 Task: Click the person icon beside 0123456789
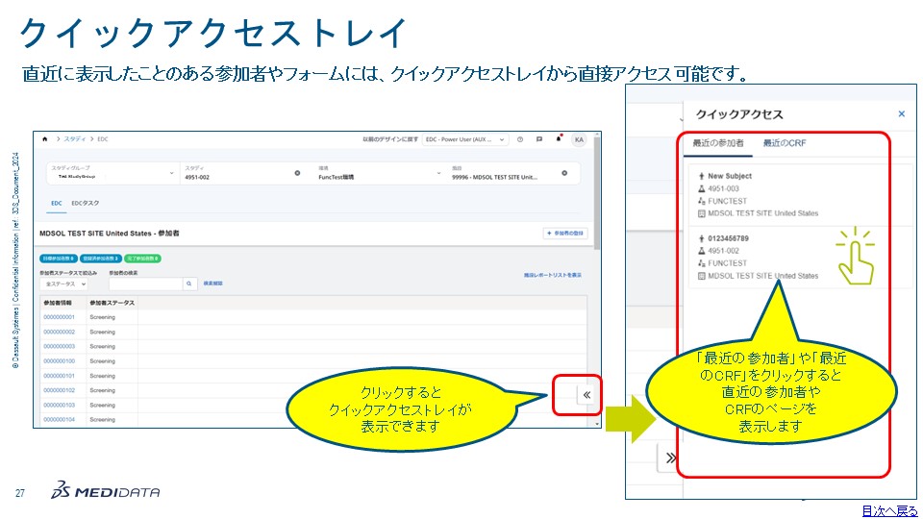[701, 238]
